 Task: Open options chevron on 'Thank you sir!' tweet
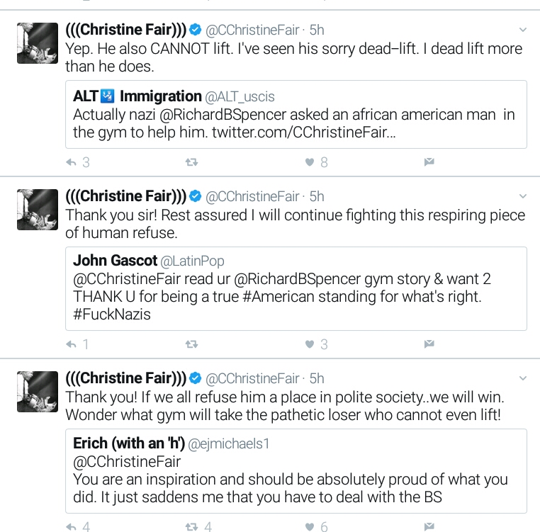[x=523, y=196]
